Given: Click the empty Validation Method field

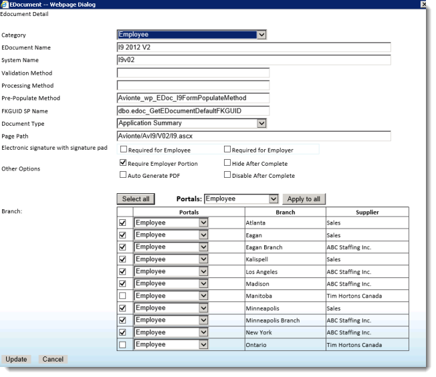Looking at the screenshot, I should [x=193, y=73].
